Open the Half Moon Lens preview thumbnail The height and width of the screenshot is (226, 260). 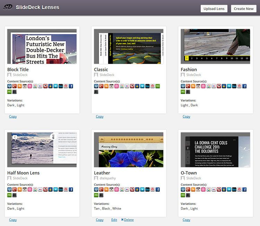[42, 150]
